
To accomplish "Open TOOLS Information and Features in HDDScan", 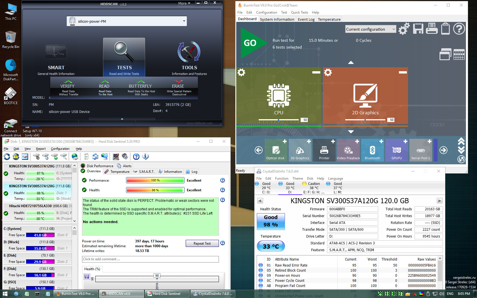I will coord(189,58).
